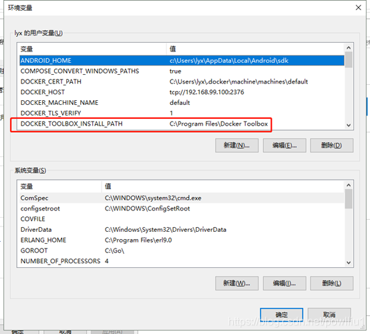
Task: Select the DOCKER_TLS_VERIFY variable row
Action: pyautogui.click(x=182, y=114)
